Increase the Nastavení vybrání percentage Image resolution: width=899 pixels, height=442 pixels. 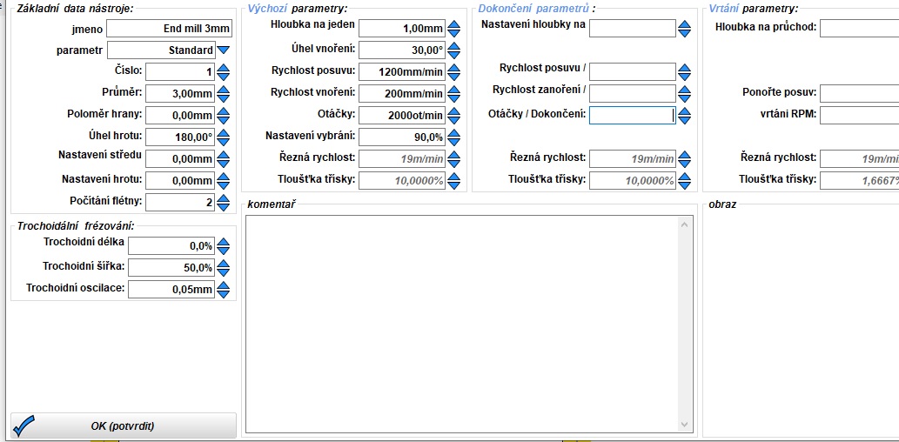point(453,133)
